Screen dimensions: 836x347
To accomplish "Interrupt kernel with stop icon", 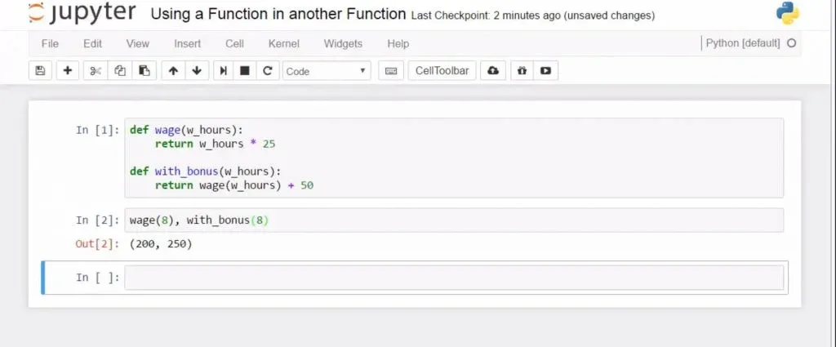I will (244, 71).
